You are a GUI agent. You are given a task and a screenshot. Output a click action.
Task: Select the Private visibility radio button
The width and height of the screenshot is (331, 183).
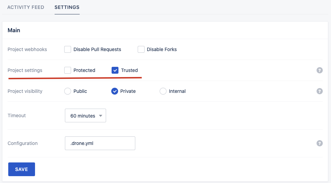[x=115, y=91]
